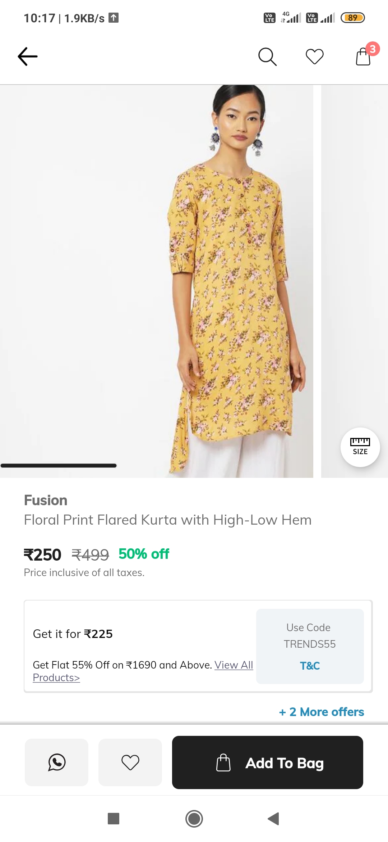388x842 pixels.
Task: Tap the Get it for ₹225 offer
Action: tap(73, 634)
